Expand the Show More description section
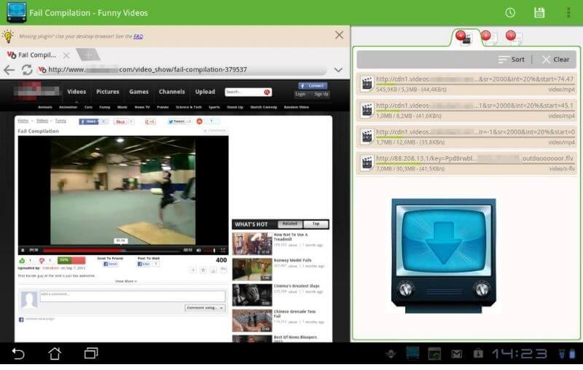 [125, 280]
